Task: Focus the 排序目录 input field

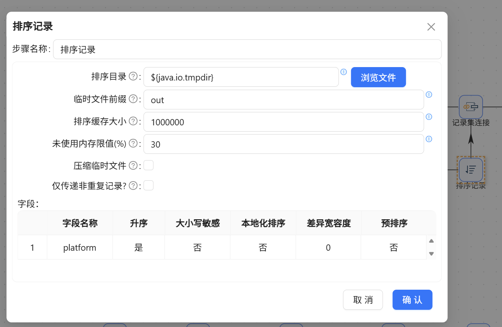Action: (x=241, y=77)
